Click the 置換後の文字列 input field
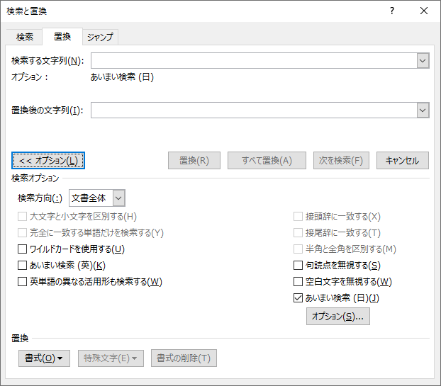 point(253,110)
